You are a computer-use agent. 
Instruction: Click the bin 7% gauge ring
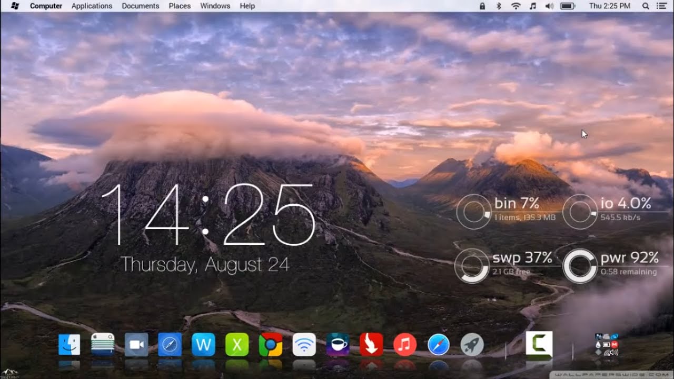(473, 212)
